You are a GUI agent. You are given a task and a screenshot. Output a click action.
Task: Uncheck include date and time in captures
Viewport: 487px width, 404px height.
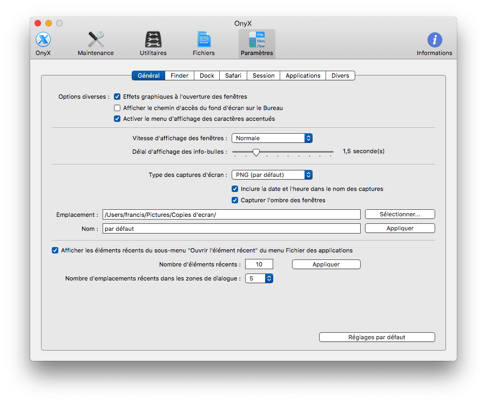(x=235, y=189)
